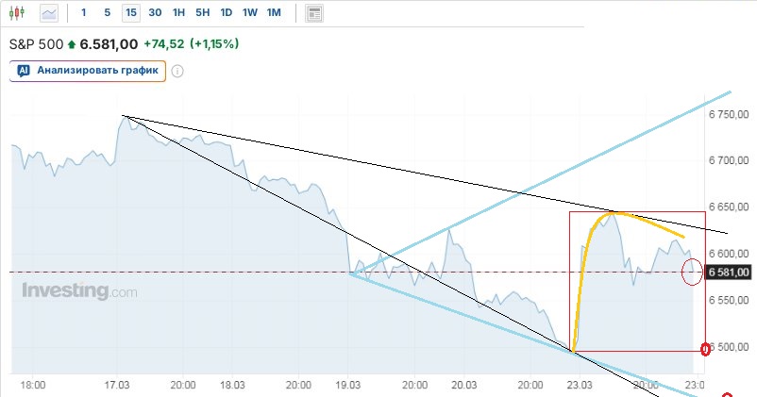Click the AI badge icon

pos(25,71)
